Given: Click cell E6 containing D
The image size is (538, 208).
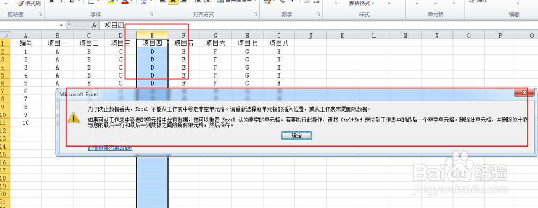Looking at the screenshot, I should (x=152, y=83).
